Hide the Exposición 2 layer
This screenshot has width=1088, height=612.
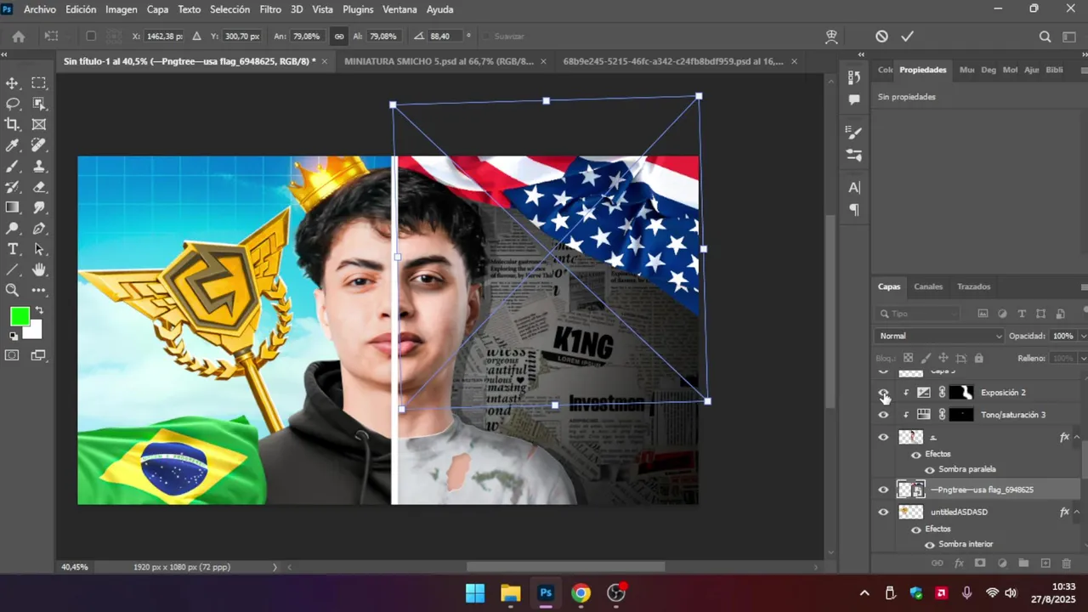[883, 393]
